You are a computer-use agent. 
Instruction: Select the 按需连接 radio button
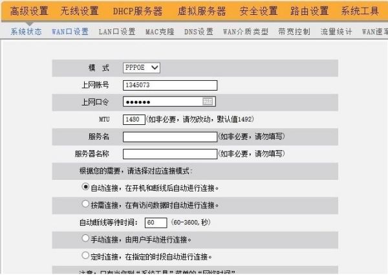[85, 204]
